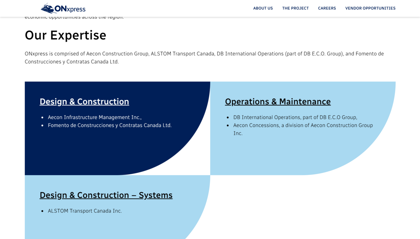Open the Design & Construction heading link
Screen dimensions: 420x239
[x=84, y=101]
